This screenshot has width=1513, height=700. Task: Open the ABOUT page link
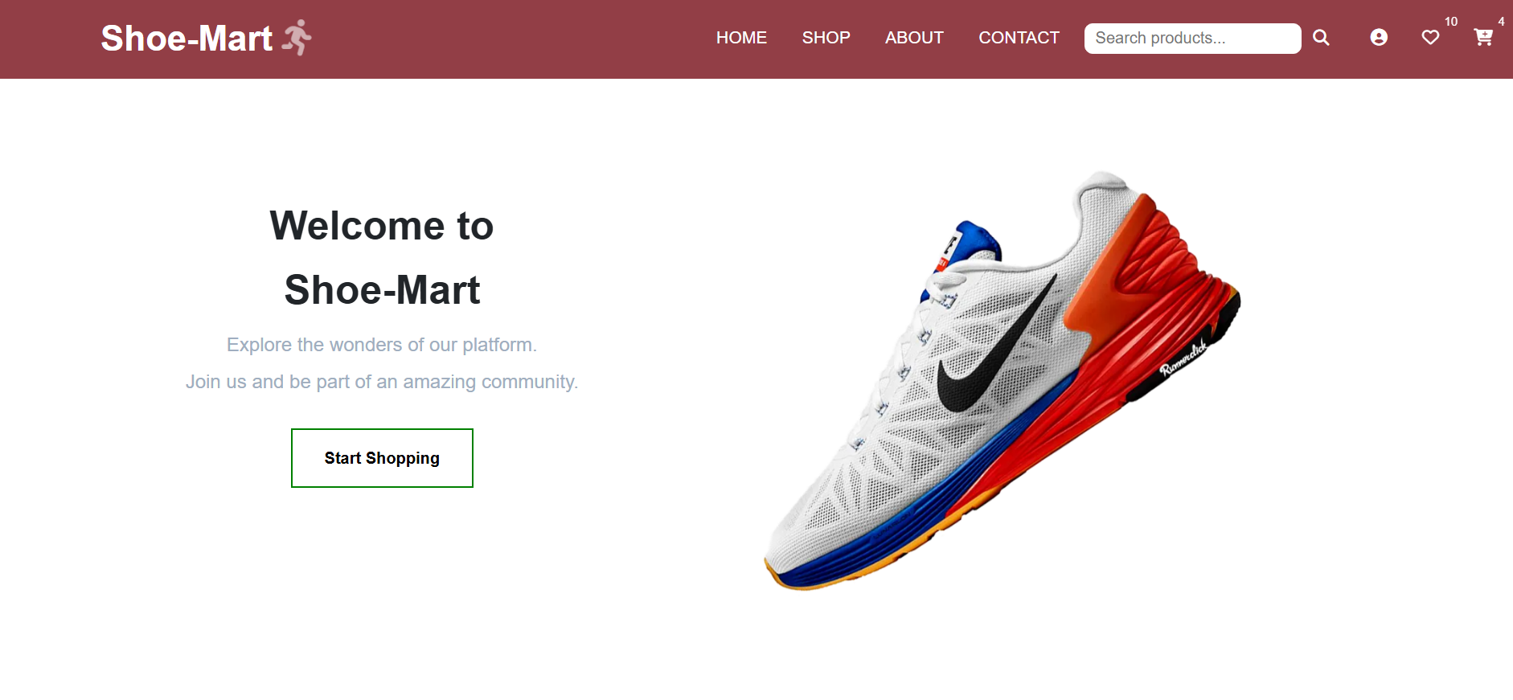(x=914, y=38)
